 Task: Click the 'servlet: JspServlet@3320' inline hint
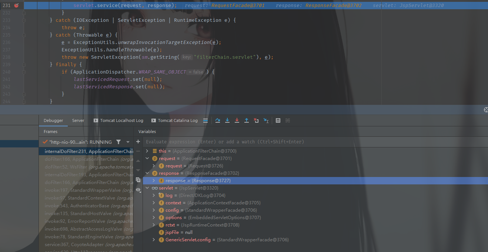(x=408, y=6)
